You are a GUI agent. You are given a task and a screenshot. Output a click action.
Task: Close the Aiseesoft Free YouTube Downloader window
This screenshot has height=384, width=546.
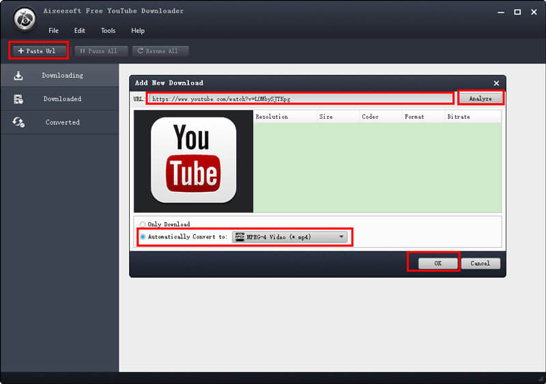pos(534,12)
